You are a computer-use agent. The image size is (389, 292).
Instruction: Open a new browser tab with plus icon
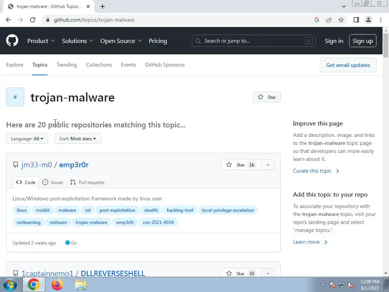coord(103,6)
